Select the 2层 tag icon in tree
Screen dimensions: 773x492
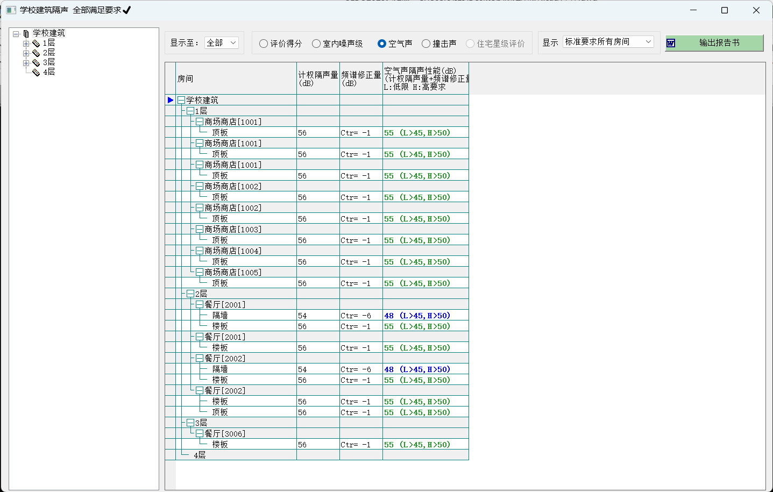pyautogui.click(x=36, y=53)
